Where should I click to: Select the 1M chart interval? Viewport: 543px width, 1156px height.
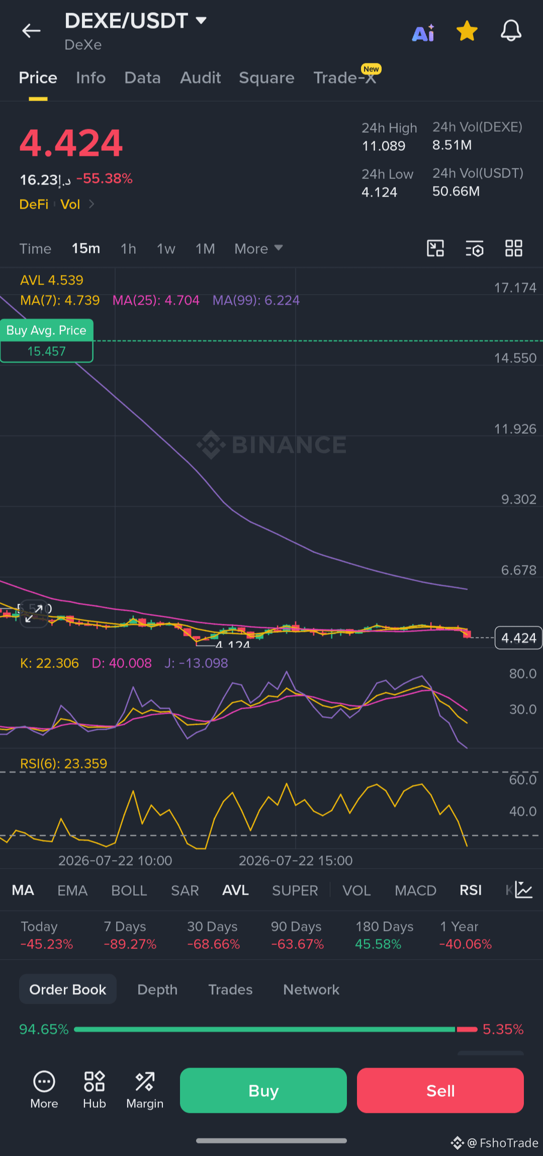pyautogui.click(x=205, y=249)
